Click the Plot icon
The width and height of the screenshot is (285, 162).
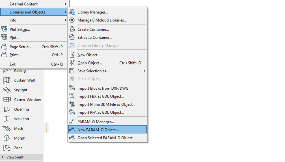click(x=4, y=37)
